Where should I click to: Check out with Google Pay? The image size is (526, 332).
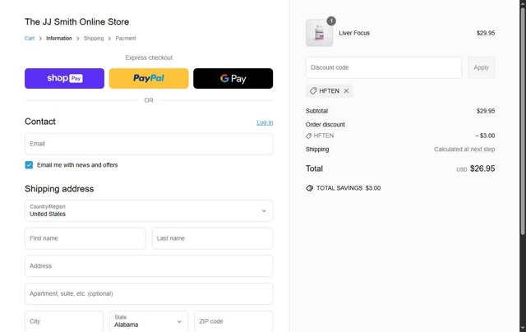click(x=233, y=78)
